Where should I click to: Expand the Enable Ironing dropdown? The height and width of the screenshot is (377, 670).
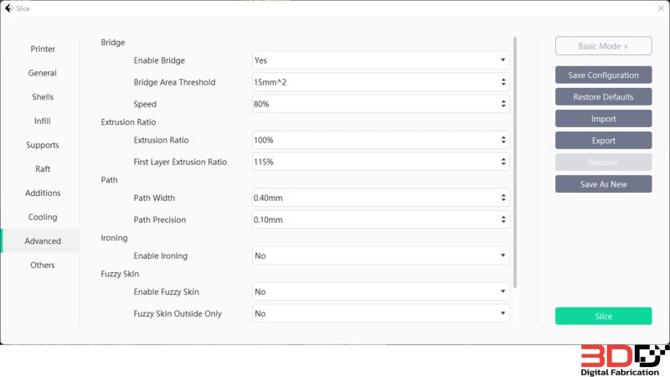coord(380,256)
